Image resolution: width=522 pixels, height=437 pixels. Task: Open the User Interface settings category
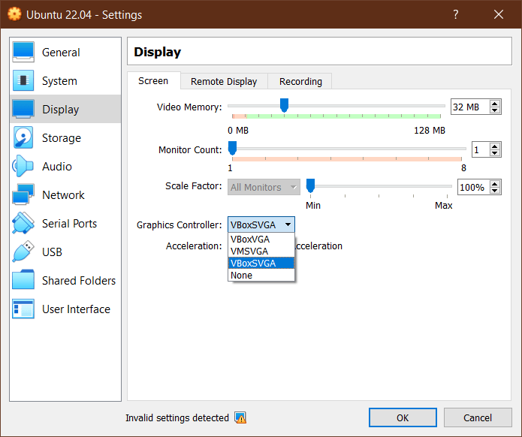click(x=65, y=309)
